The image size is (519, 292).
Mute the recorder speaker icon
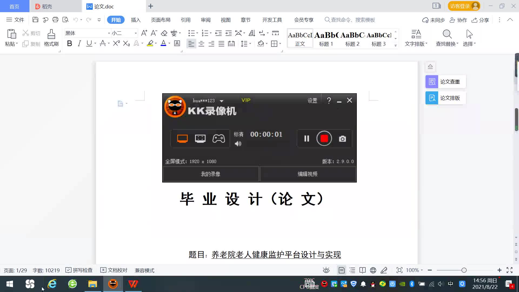pyautogui.click(x=238, y=144)
